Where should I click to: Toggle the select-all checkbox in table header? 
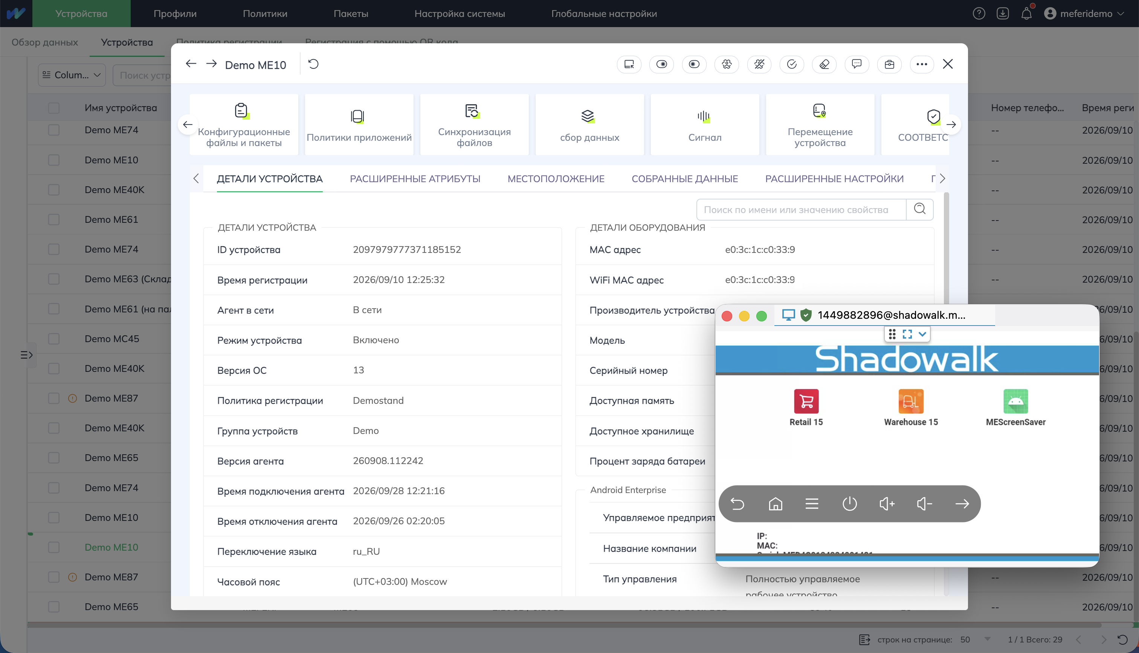tap(54, 108)
